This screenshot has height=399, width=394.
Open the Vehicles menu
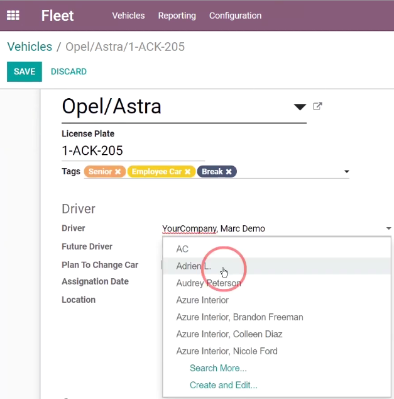pos(128,16)
